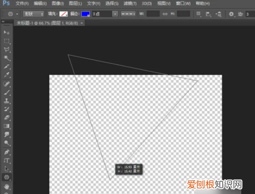This screenshot has height=194, width=255.
Task: Expand the toolbox with double-arrow icon
Action: point(3,22)
